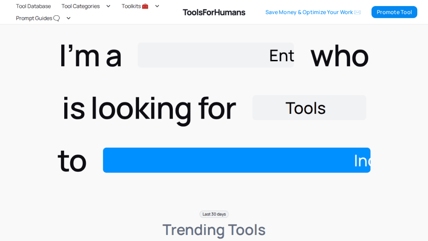Click the speech bubble icon by Prompt Guides
428x241 pixels.
pyautogui.click(x=56, y=18)
